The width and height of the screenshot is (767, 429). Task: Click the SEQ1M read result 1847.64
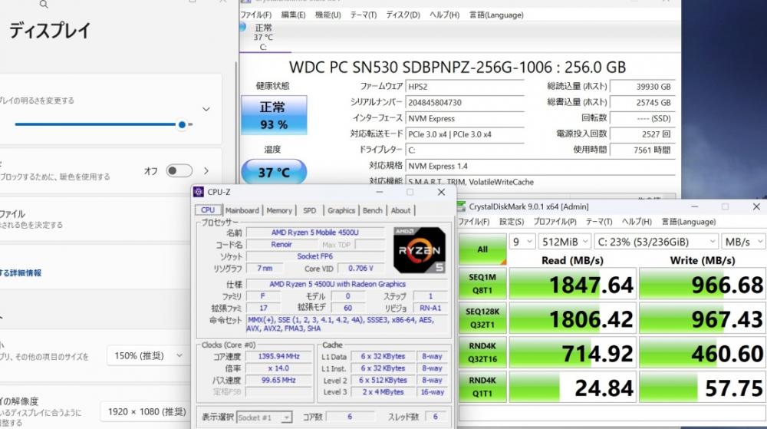pos(572,284)
